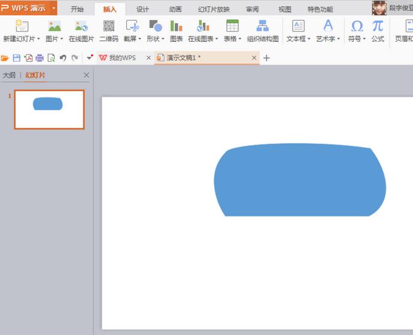Viewport: 413px width, 335px height.
Task: Click the organization chart (组织结构图) icon
Action: pos(262,26)
